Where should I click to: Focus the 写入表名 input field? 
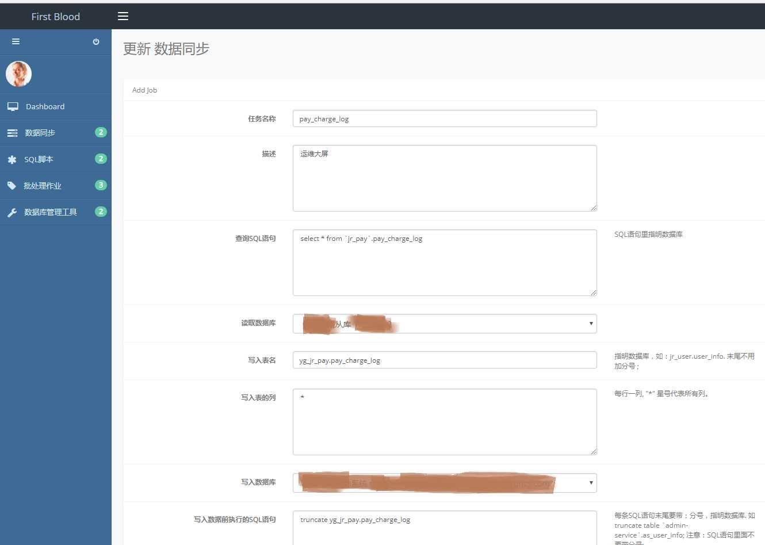pos(445,360)
